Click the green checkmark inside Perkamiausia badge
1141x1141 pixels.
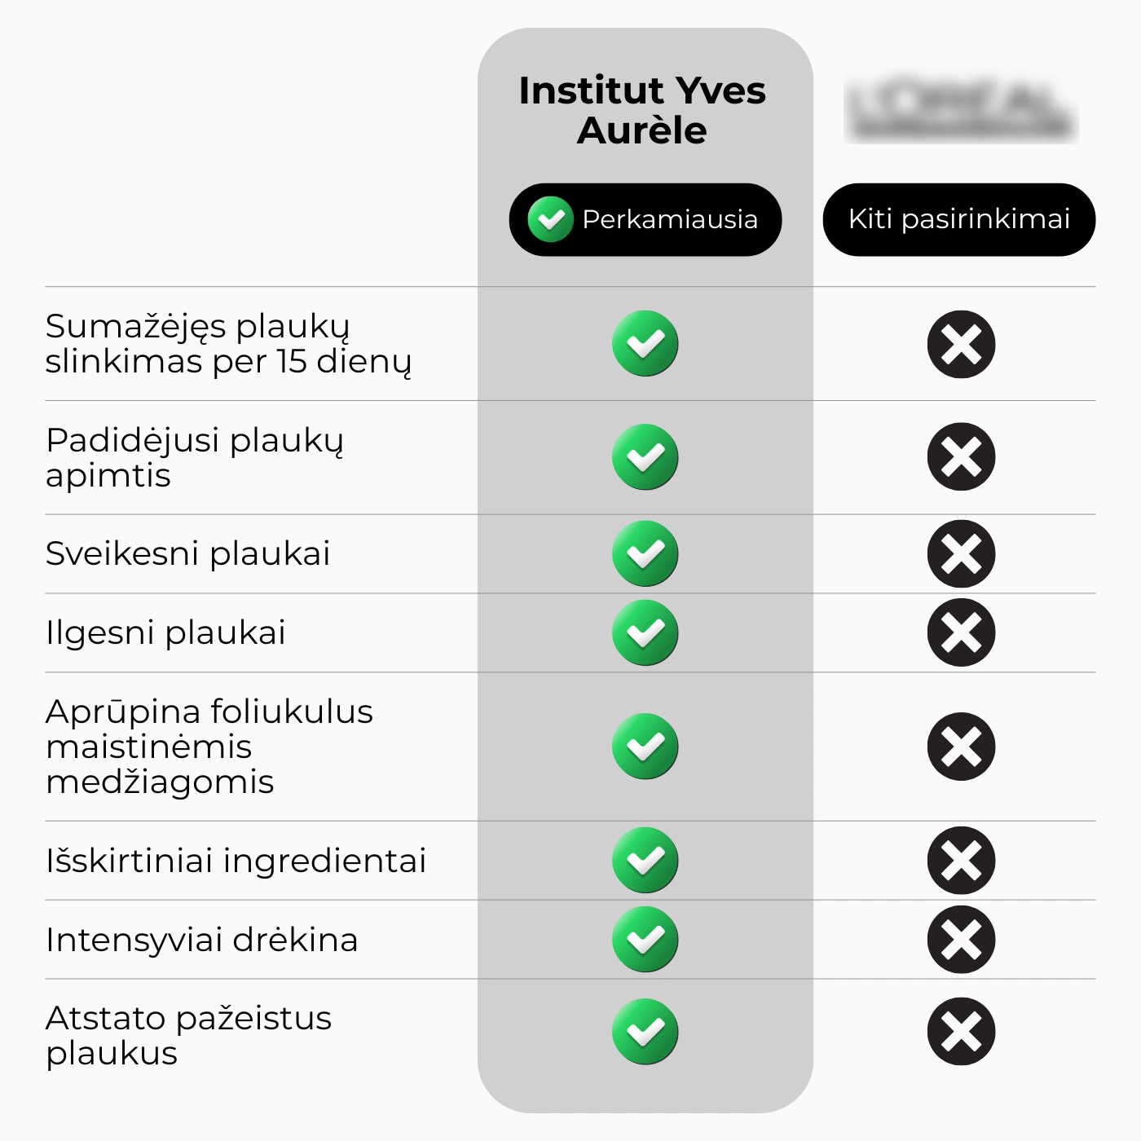(550, 219)
